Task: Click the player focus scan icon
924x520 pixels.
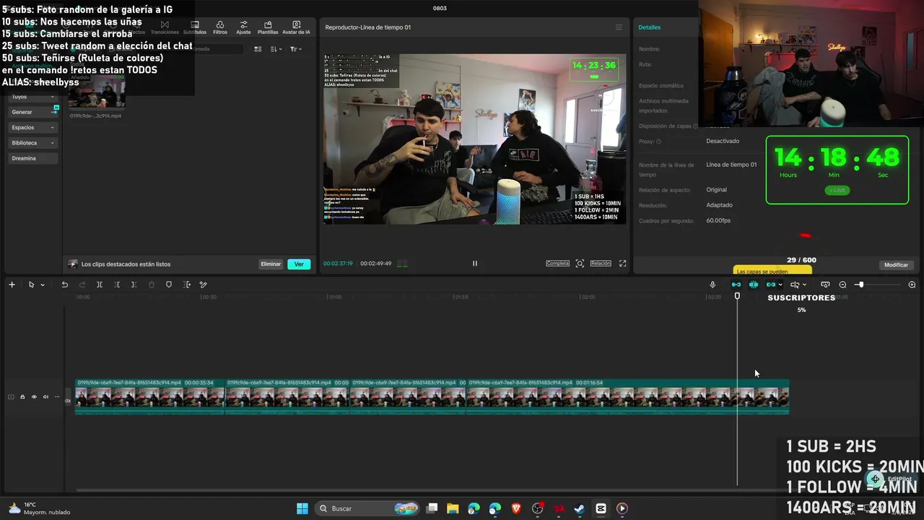Action: [x=580, y=264]
